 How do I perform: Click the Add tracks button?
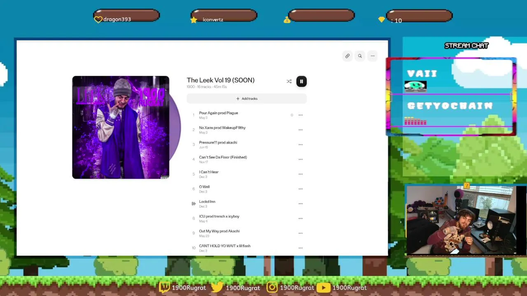coord(247,99)
